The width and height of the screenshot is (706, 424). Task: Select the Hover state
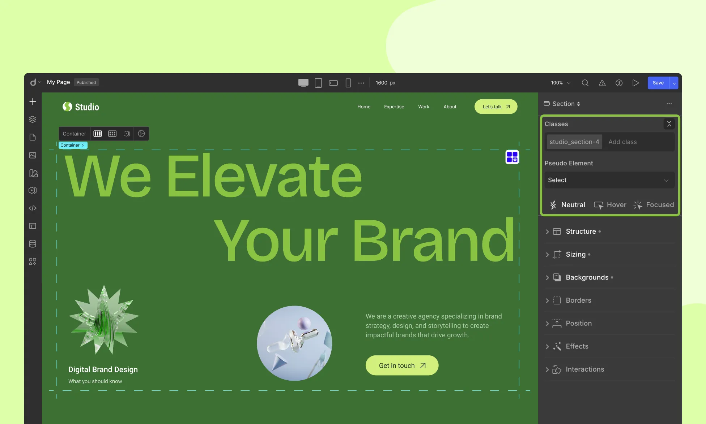point(610,205)
